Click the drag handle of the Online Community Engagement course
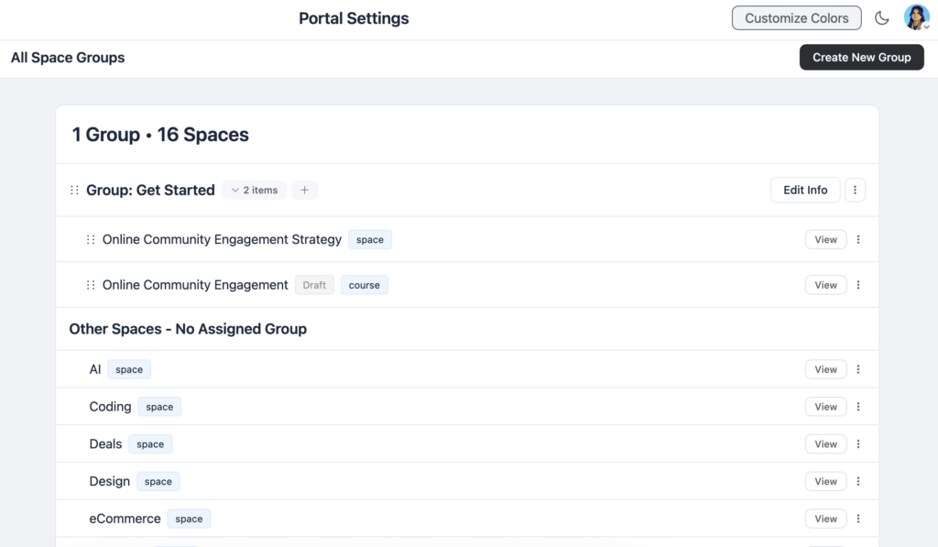938x547 pixels. pyautogui.click(x=91, y=285)
